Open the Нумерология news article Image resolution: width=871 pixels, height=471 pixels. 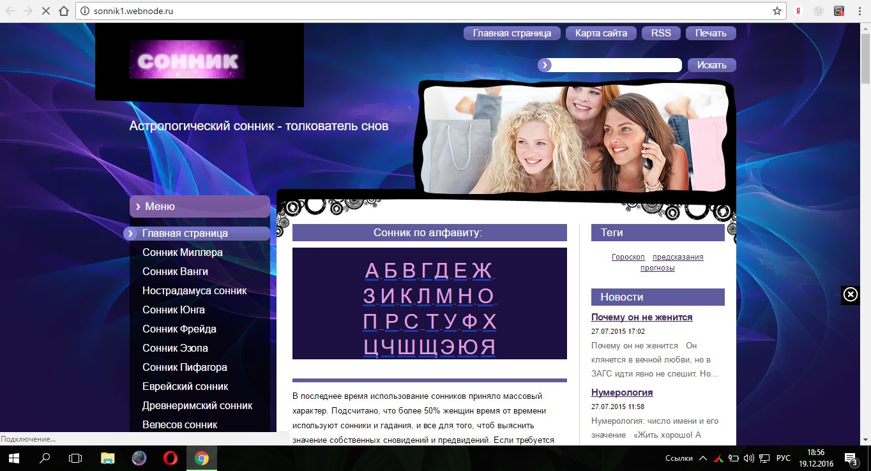pos(622,392)
